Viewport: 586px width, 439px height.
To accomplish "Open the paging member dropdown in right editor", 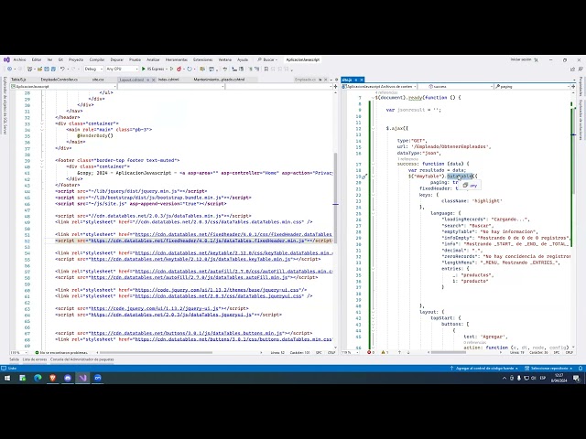I will (x=532, y=87).
